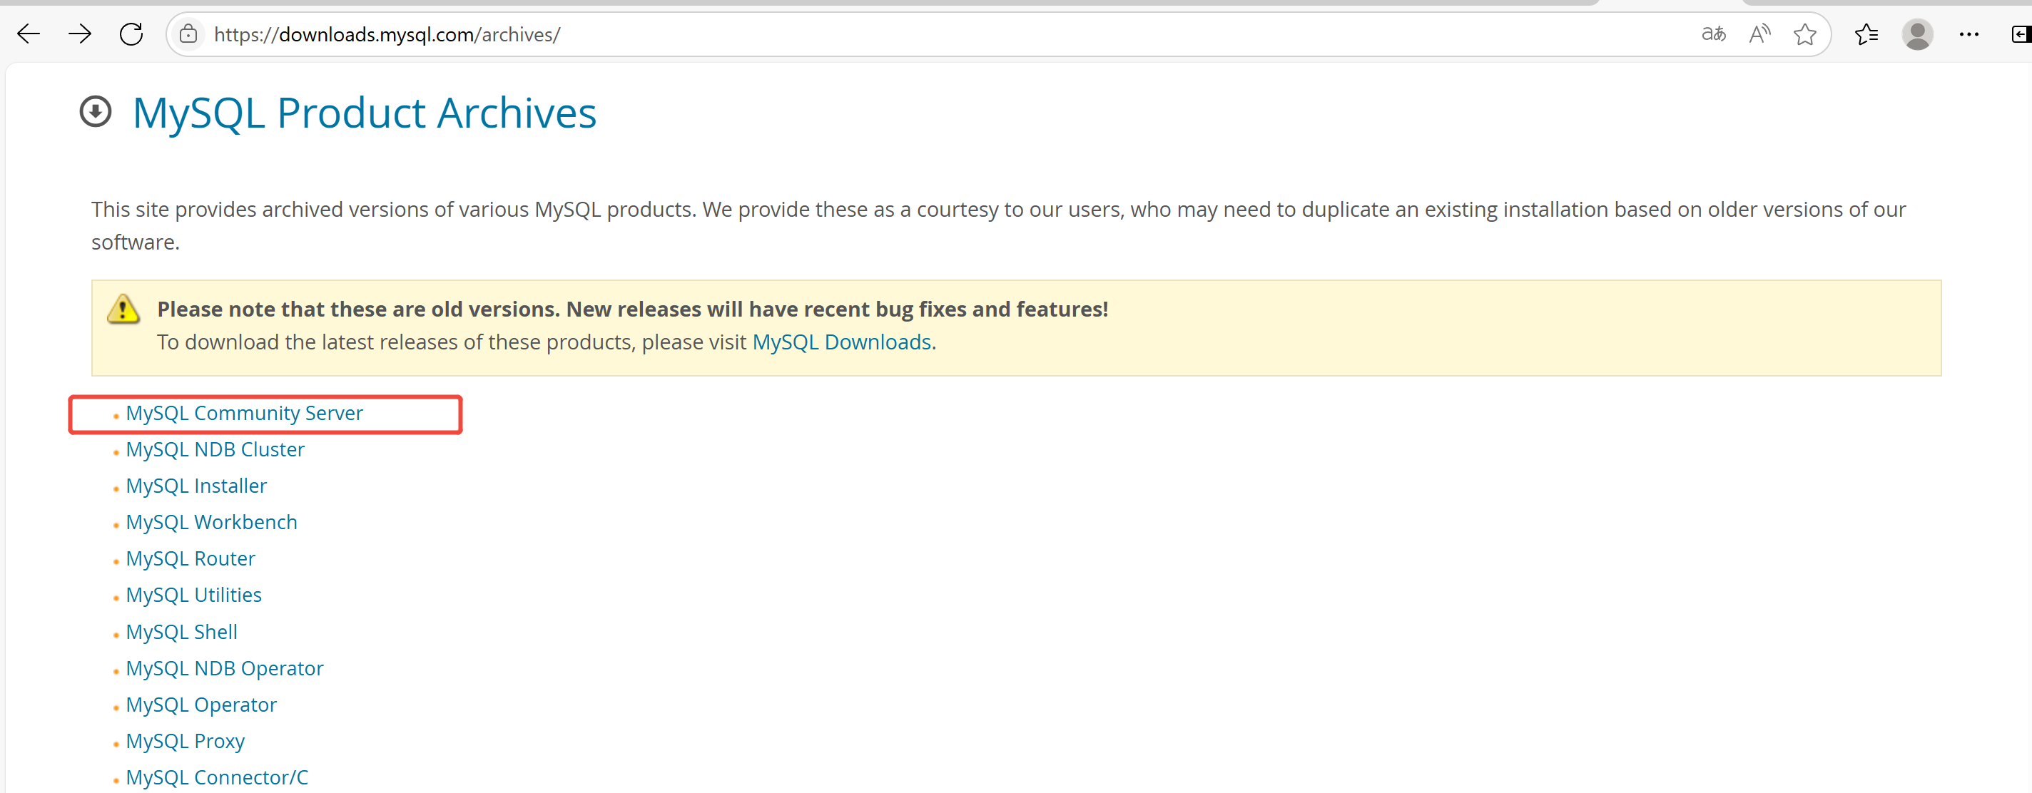2032x793 pixels.
Task: Click the download circle icon by the title
Action: click(96, 112)
